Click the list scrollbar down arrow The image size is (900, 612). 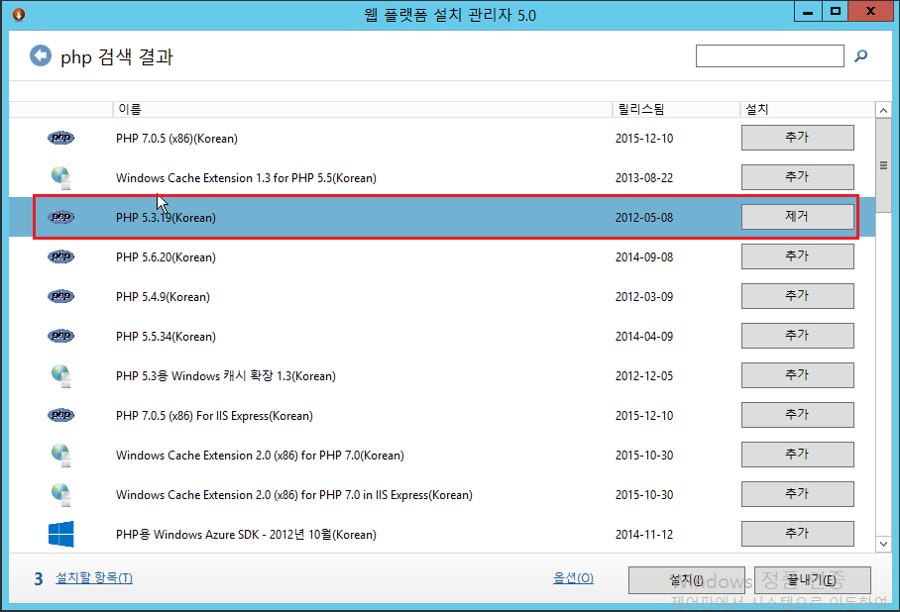[x=883, y=544]
